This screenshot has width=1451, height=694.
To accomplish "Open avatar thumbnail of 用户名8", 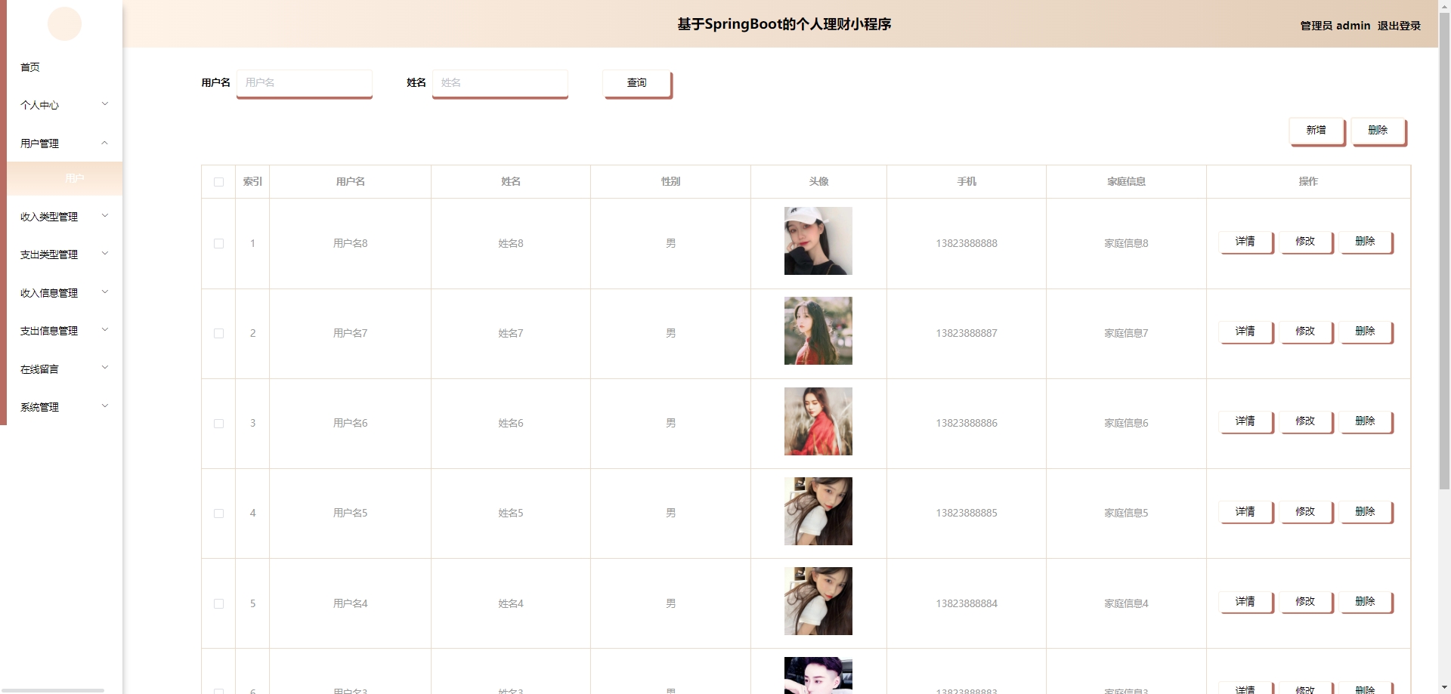I will point(818,241).
